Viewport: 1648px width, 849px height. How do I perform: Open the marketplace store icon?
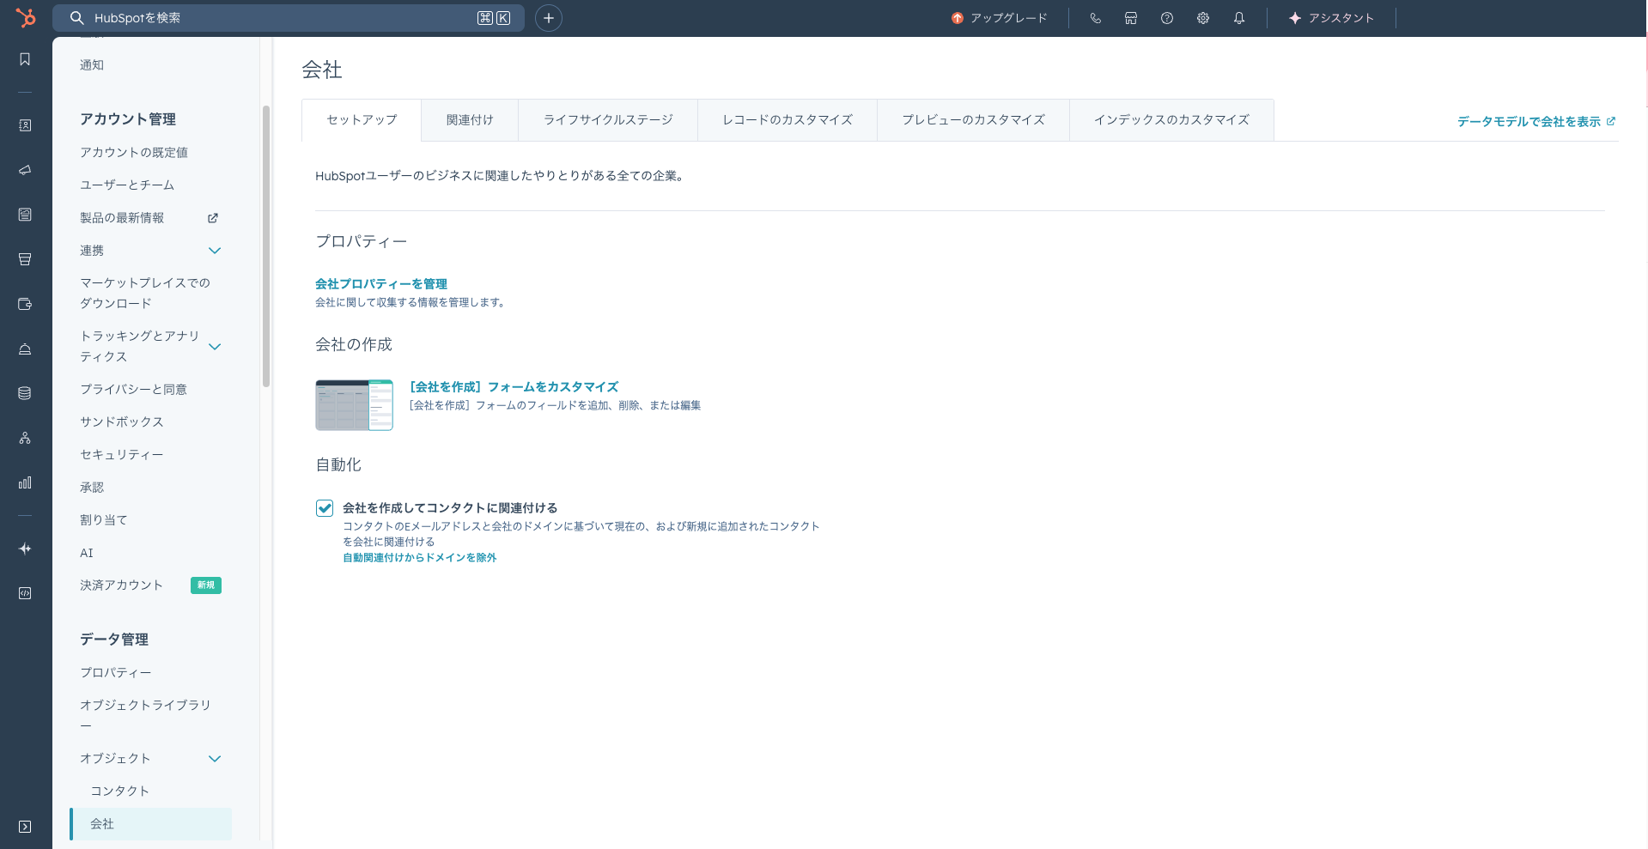tap(1131, 18)
